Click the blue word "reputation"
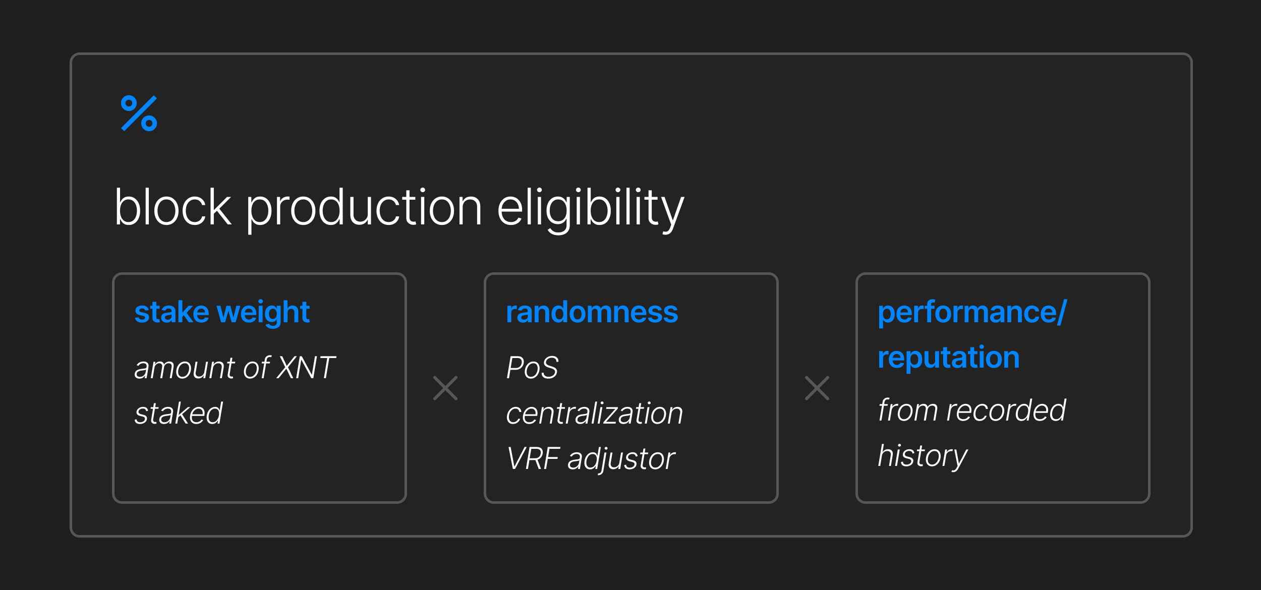 (x=949, y=358)
